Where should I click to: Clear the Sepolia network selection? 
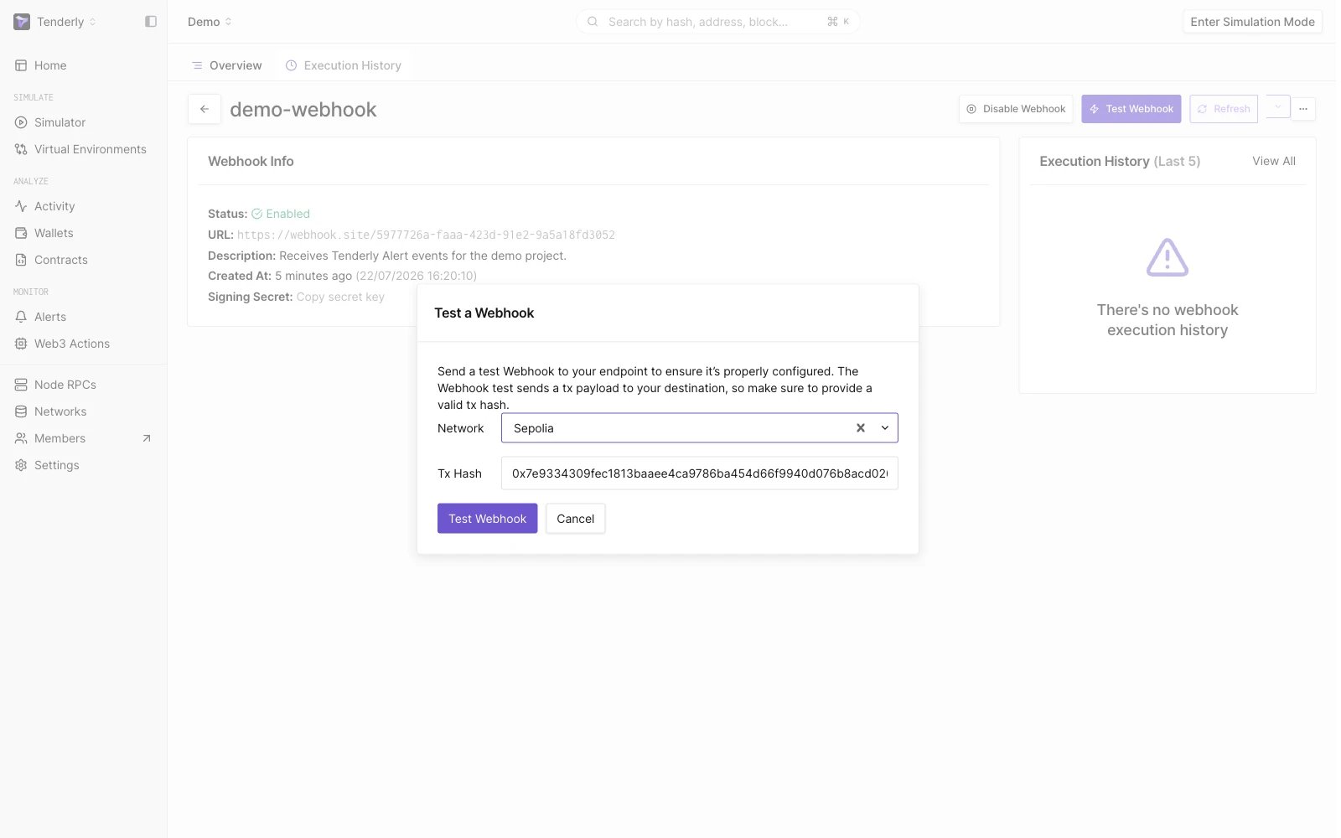click(x=860, y=428)
